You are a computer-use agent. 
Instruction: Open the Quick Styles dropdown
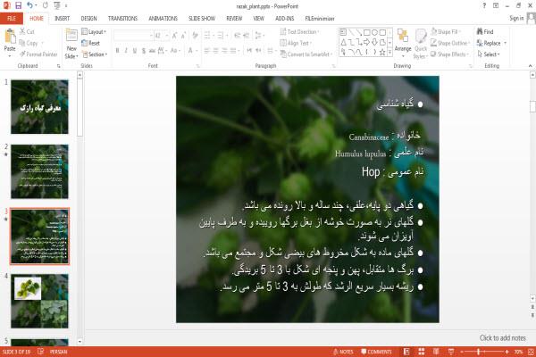click(x=421, y=44)
